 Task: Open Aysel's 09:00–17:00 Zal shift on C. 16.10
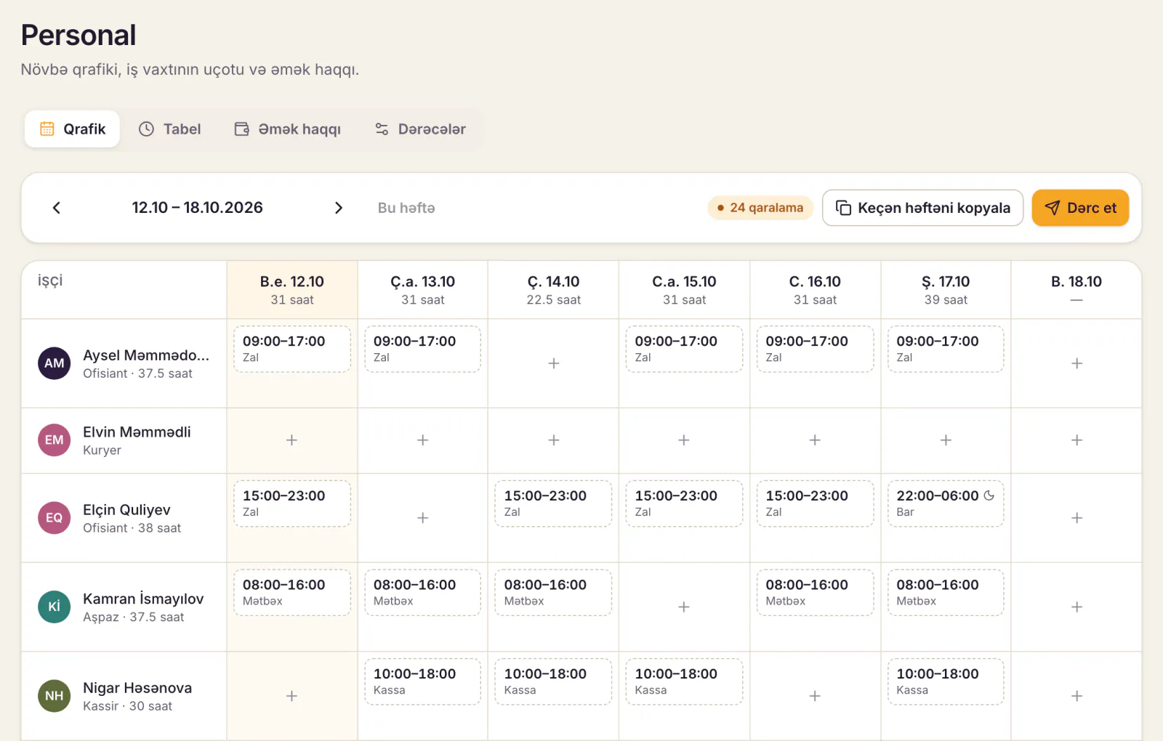tap(816, 349)
